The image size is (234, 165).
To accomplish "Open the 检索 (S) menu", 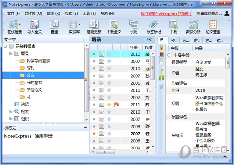I will [71, 14].
